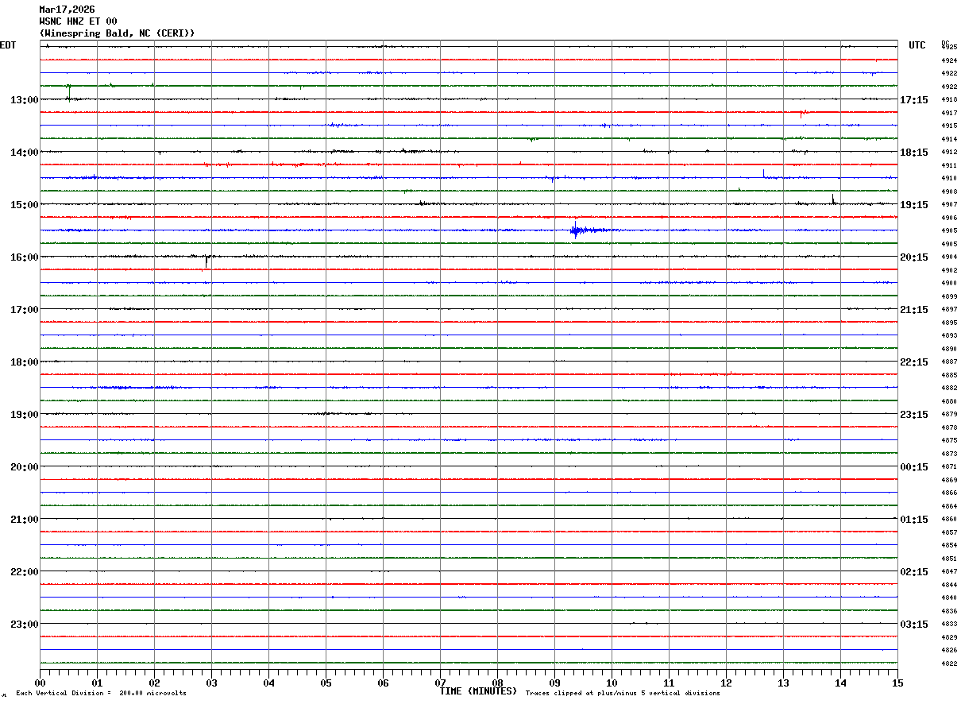Click minute tick 07 on time axis

440,683
